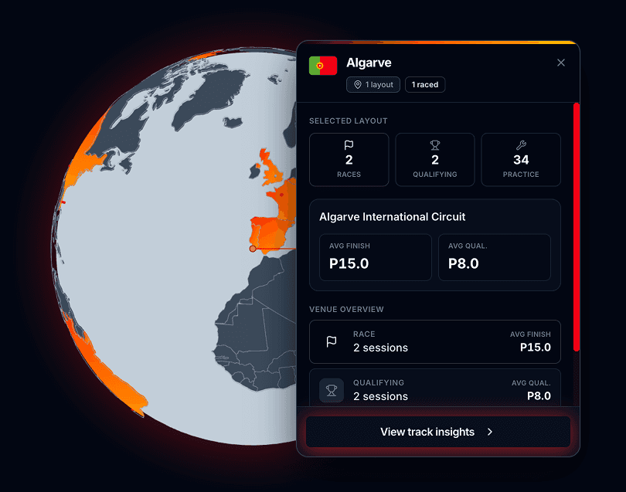Image resolution: width=626 pixels, height=492 pixels.
Task: Click the VENUE OVERVIEW heading
Action: click(x=346, y=309)
